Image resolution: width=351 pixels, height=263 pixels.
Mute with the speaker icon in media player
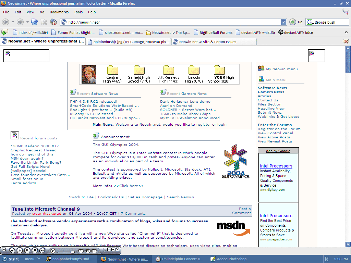(x=53, y=251)
